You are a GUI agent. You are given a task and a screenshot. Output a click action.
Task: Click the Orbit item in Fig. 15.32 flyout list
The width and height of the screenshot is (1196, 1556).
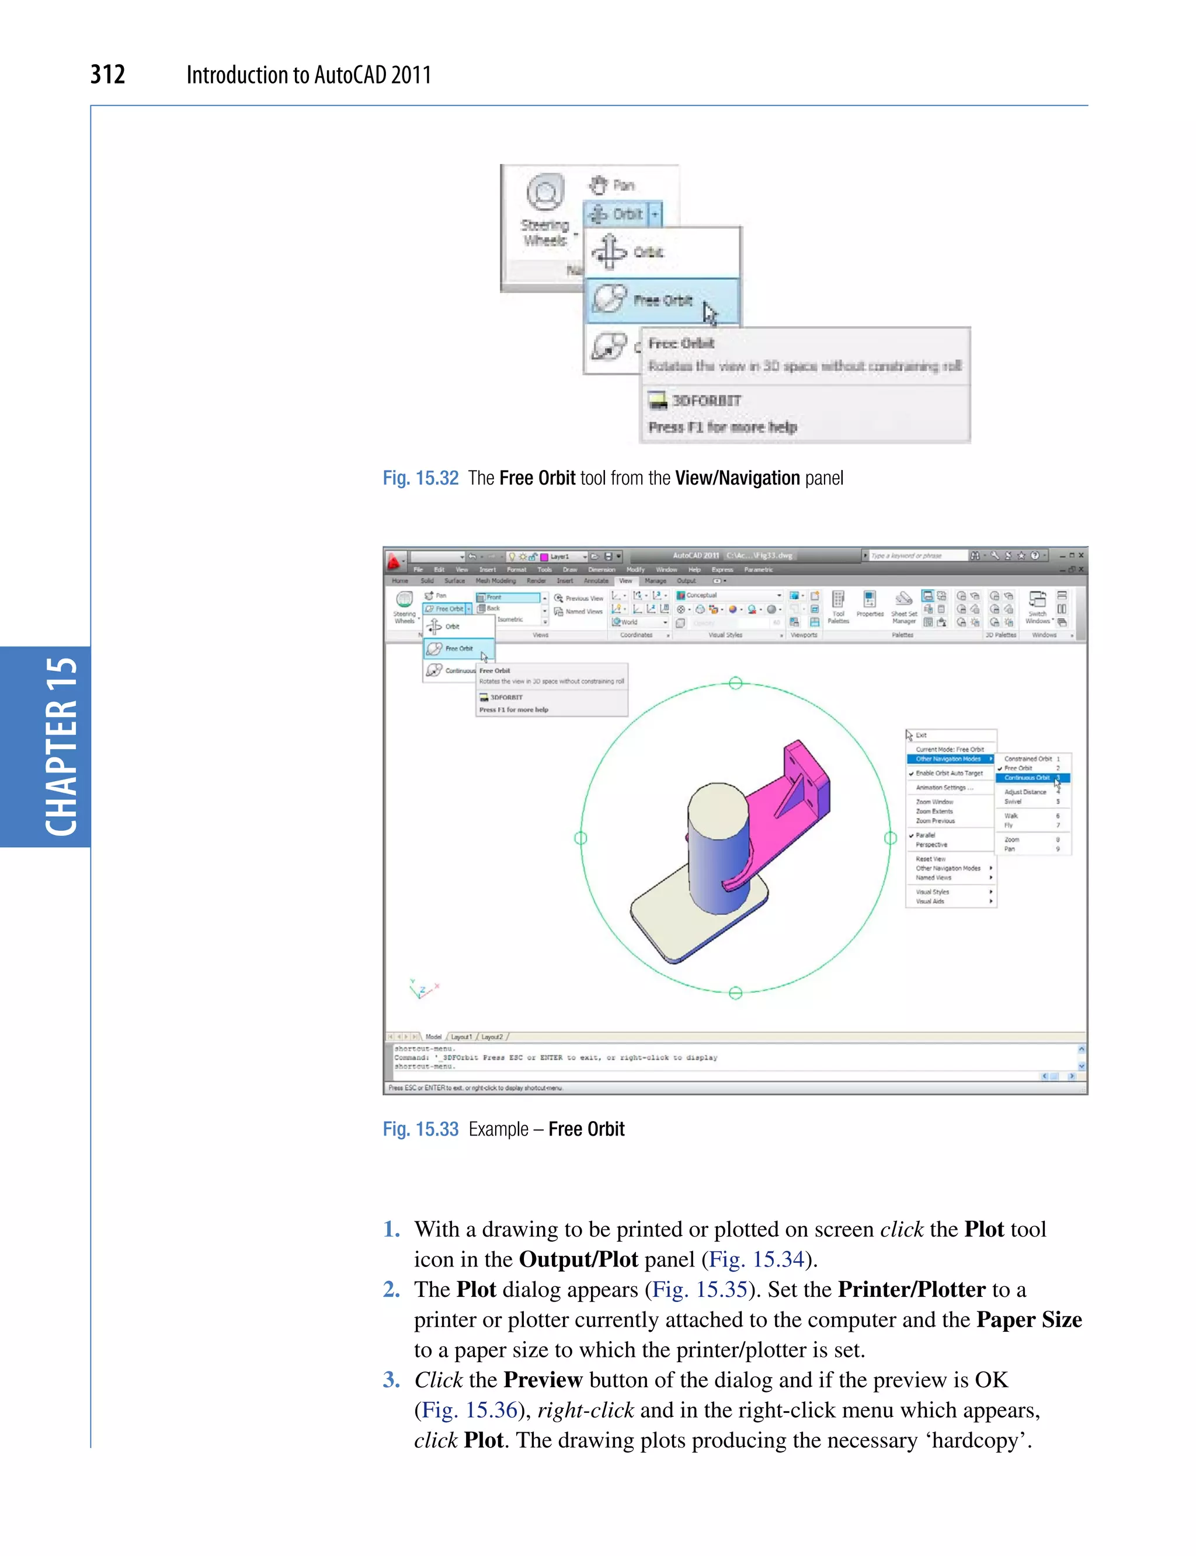click(662, 252)
